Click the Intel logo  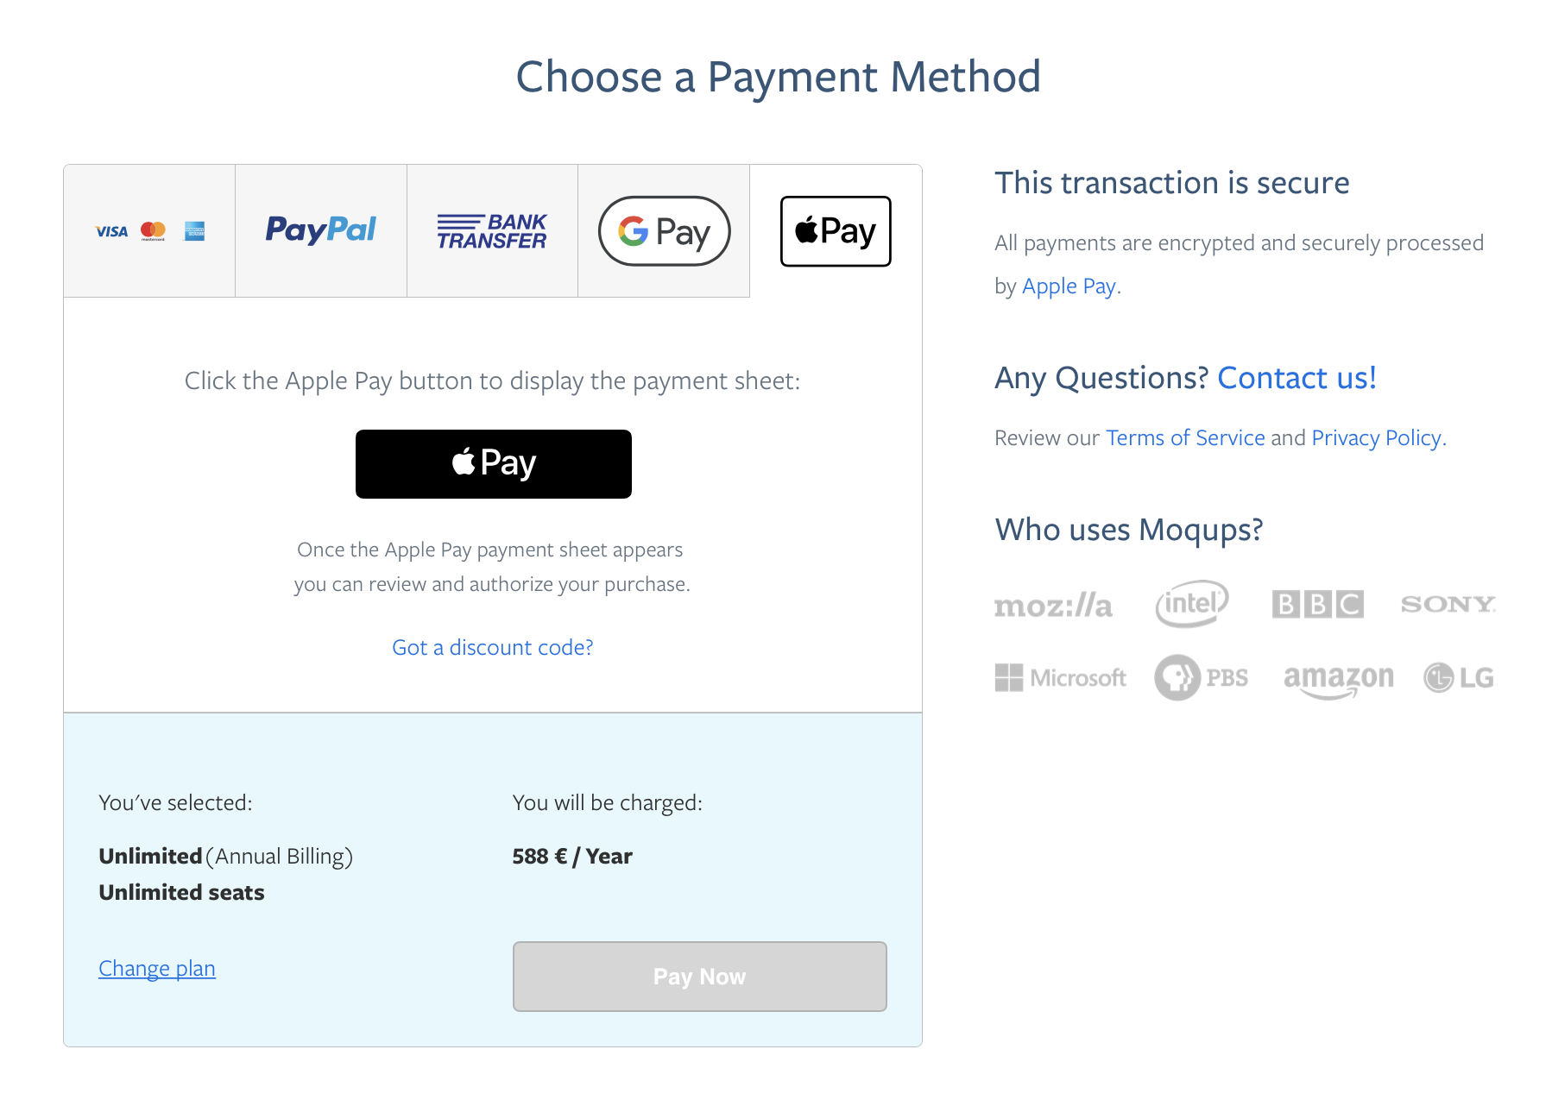(1191, 603)
